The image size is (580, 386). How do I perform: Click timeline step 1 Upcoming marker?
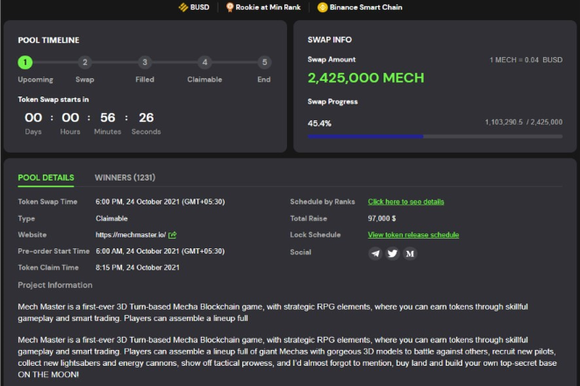(25, 62)
